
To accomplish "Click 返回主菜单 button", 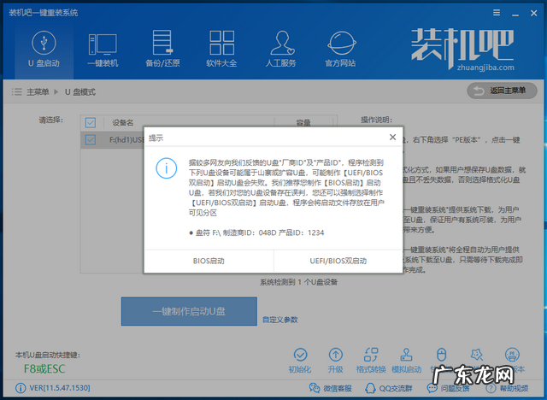I will click(x=502, y=91).
